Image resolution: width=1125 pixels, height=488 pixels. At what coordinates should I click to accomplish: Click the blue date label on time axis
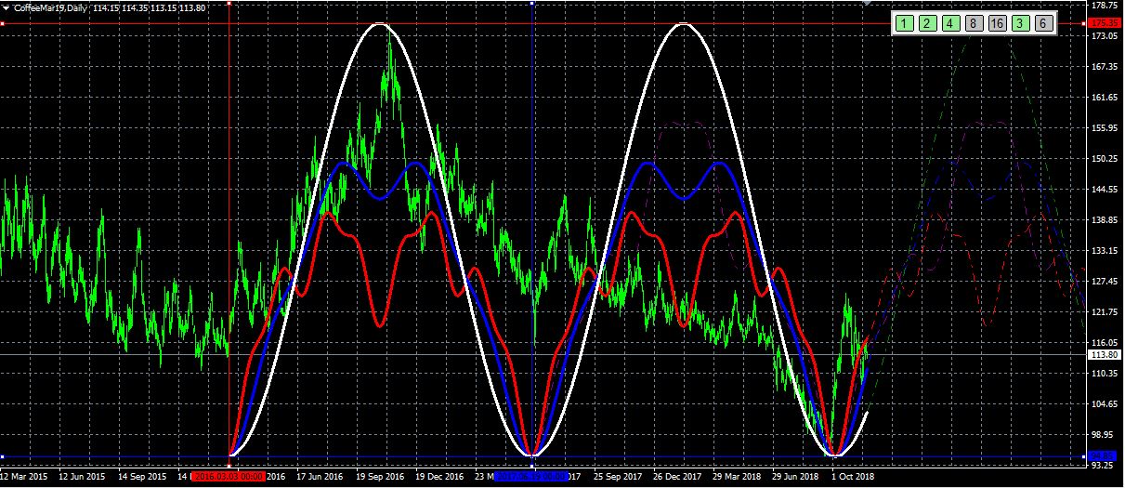[531, 476]
